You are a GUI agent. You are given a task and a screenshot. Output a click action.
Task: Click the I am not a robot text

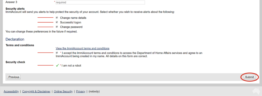pyautogui.click(x=71, y=66)
